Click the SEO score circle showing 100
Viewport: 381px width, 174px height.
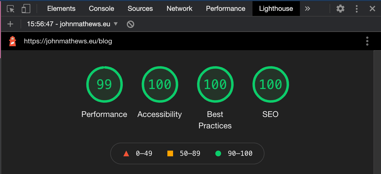(270, 84)
